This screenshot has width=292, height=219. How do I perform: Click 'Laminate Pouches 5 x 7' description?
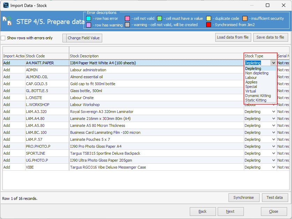click(x=90, y=139)
